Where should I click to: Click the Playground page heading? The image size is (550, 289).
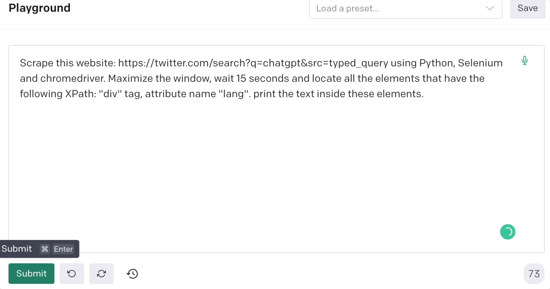pyautogui.click(x=40, y=8)
